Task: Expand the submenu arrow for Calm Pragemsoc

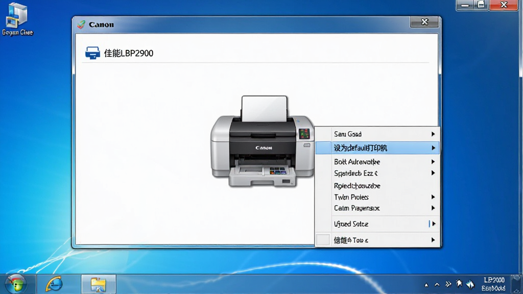Action: pyautogui.click(x=433, y=208)
